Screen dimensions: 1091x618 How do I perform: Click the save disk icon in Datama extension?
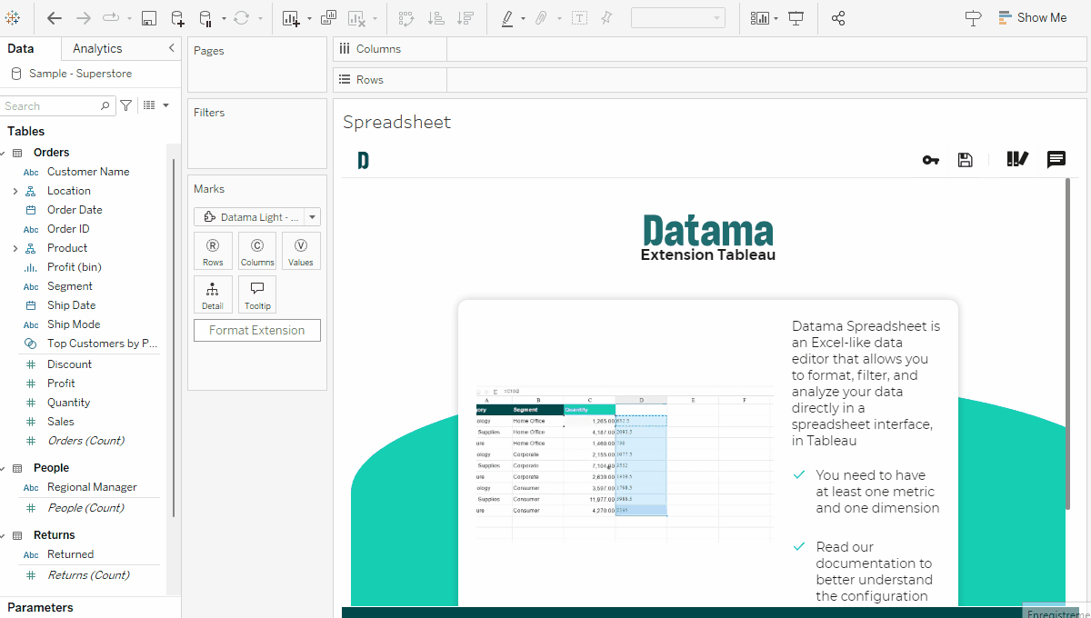[x=966, y=160]
